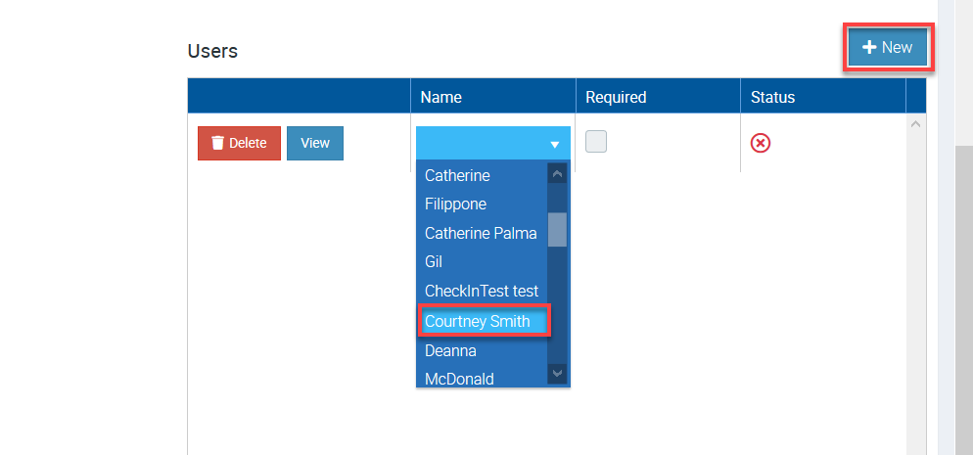Click the Required column header

point(616,97)
